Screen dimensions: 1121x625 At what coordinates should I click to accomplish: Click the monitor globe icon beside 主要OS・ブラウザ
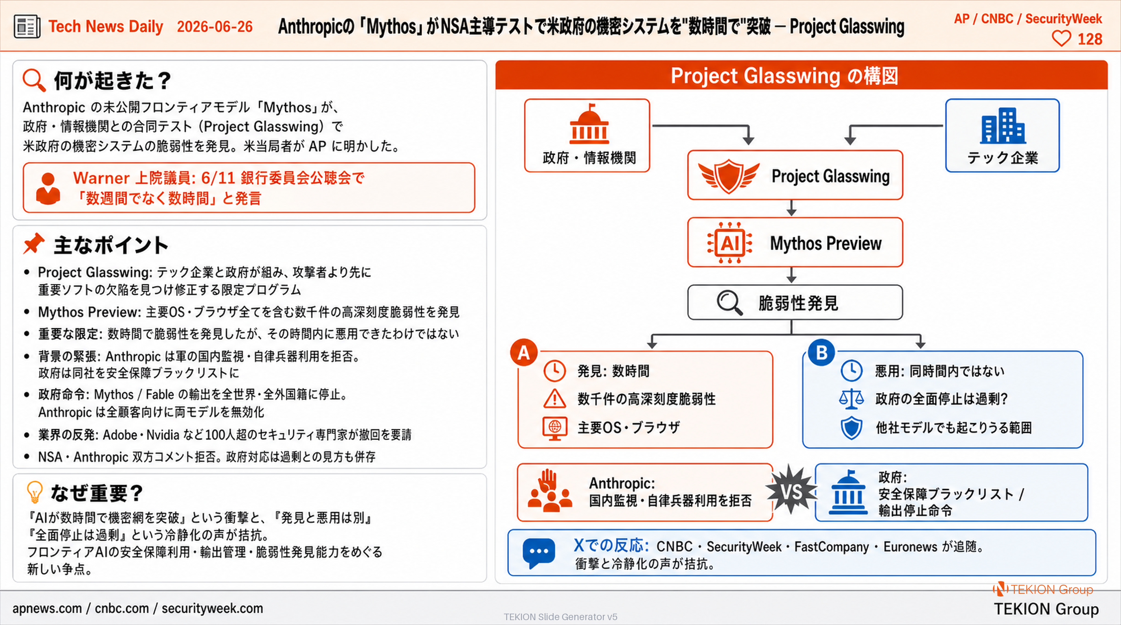[x=554, y=428]
